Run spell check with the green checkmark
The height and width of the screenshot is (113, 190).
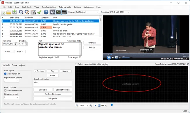point(39,12)
